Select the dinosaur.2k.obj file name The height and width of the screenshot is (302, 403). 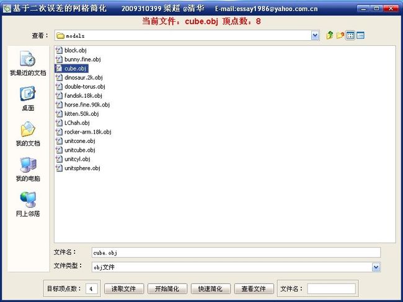click(x=84, y=77)
